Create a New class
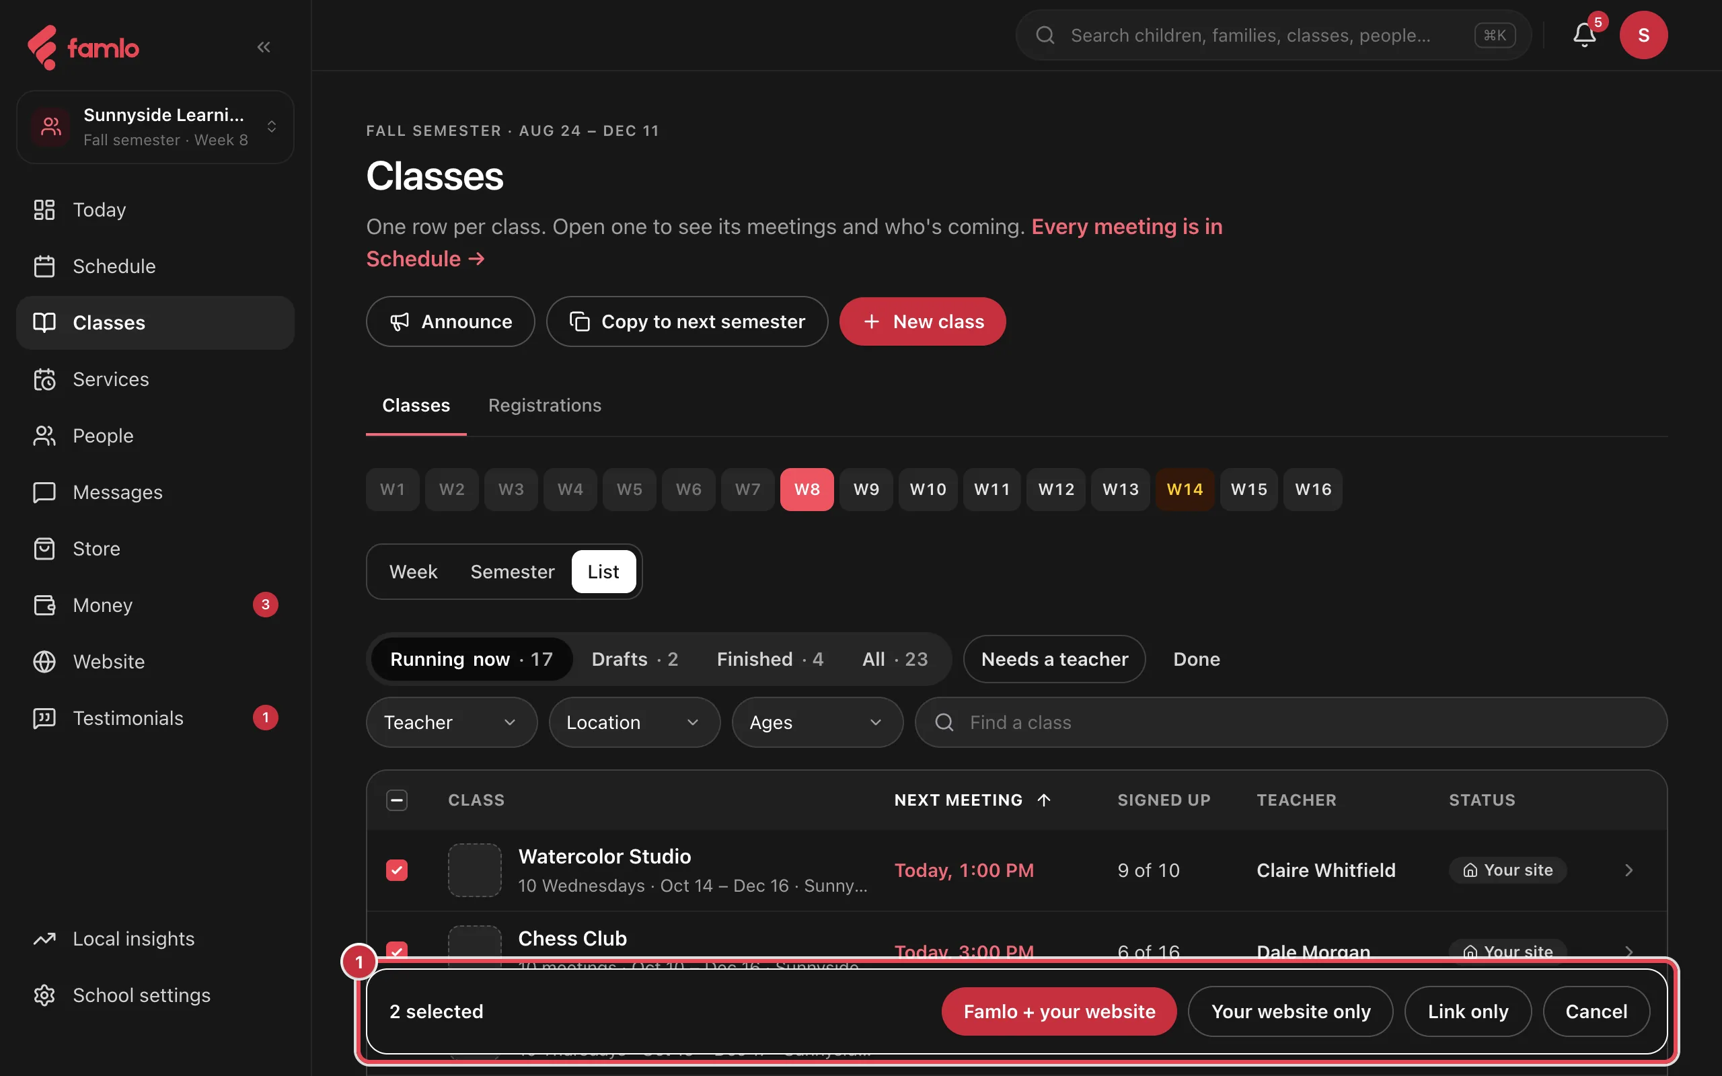Viewport: 1722px width, 1076px height. pyautogui.click(x=922, y=321)
